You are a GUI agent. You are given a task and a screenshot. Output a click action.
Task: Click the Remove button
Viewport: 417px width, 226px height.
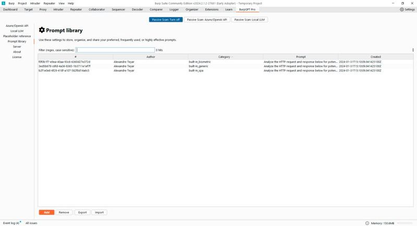(64, 212)
